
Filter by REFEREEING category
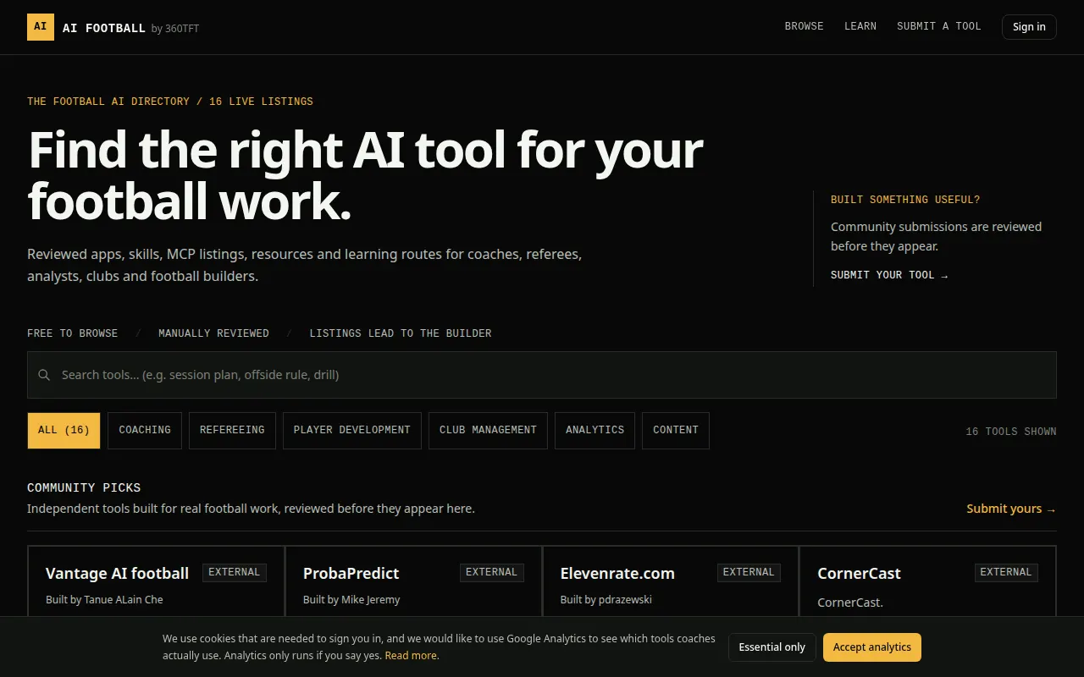[232, 430]
